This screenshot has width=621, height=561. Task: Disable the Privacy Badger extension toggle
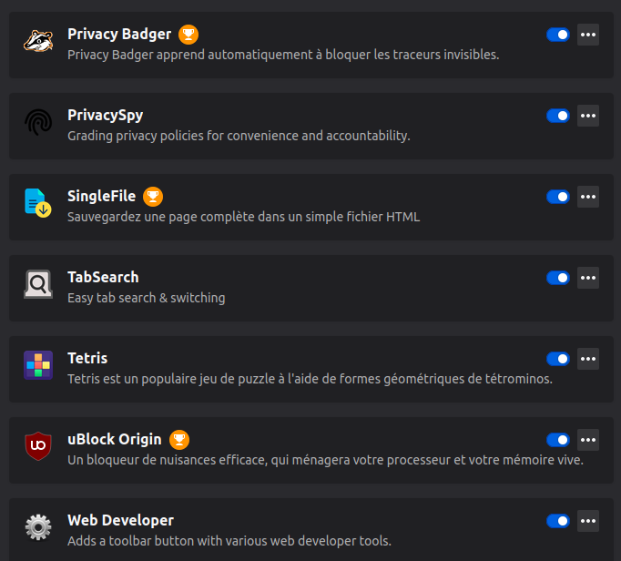557,35
